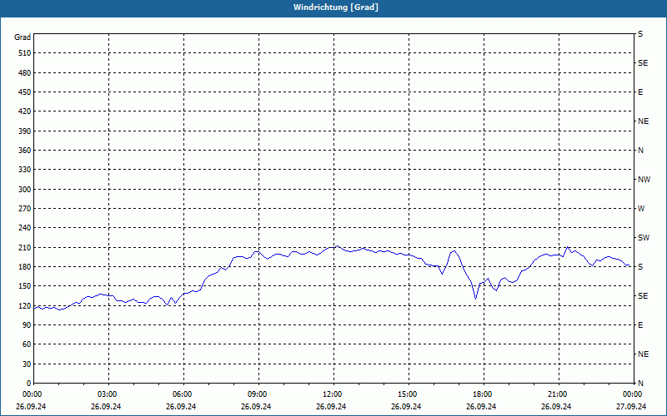Select the E compass label at 450 level
Image resolution: width=667 pixels, height=416 pixels.
point(640,92)
